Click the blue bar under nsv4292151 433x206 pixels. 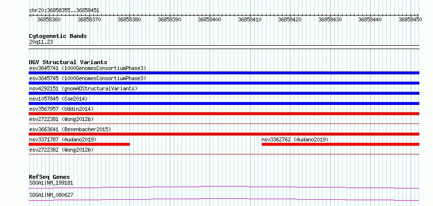point(224,93)
